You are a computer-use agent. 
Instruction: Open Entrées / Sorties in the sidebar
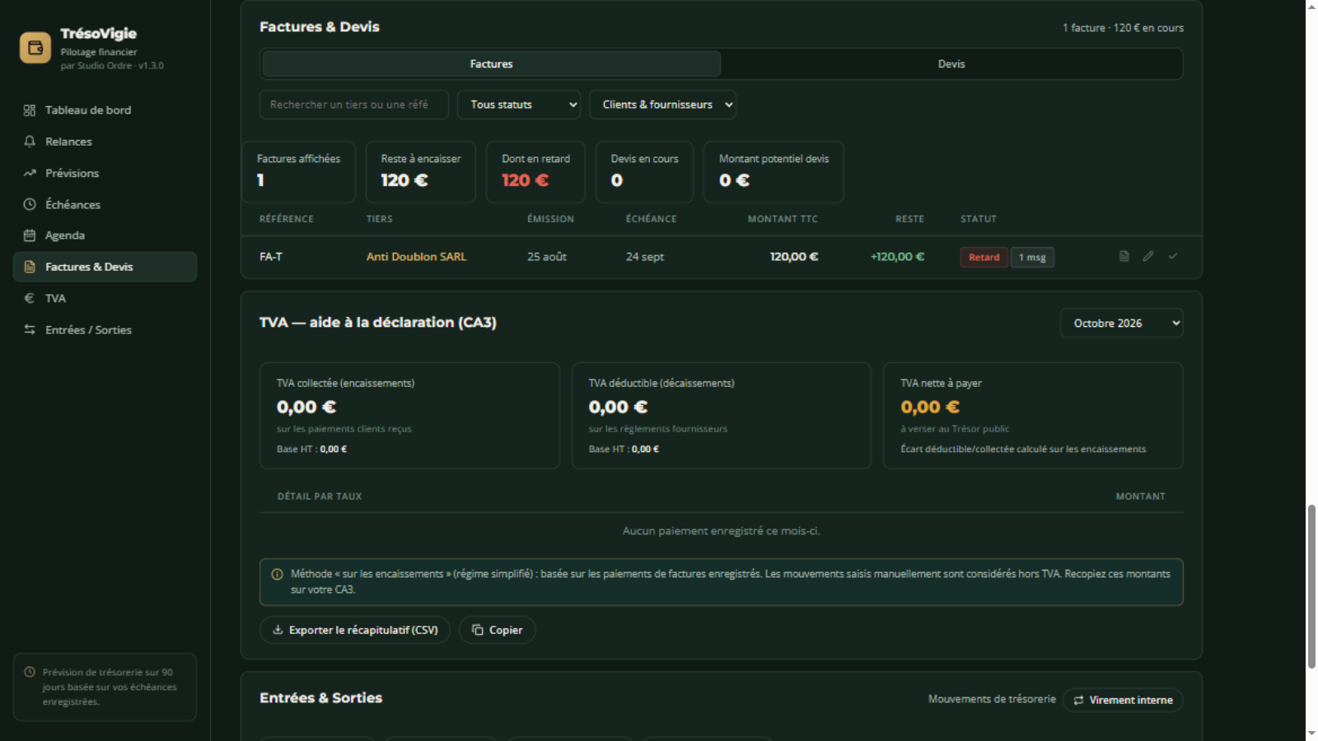click(105, 329)
